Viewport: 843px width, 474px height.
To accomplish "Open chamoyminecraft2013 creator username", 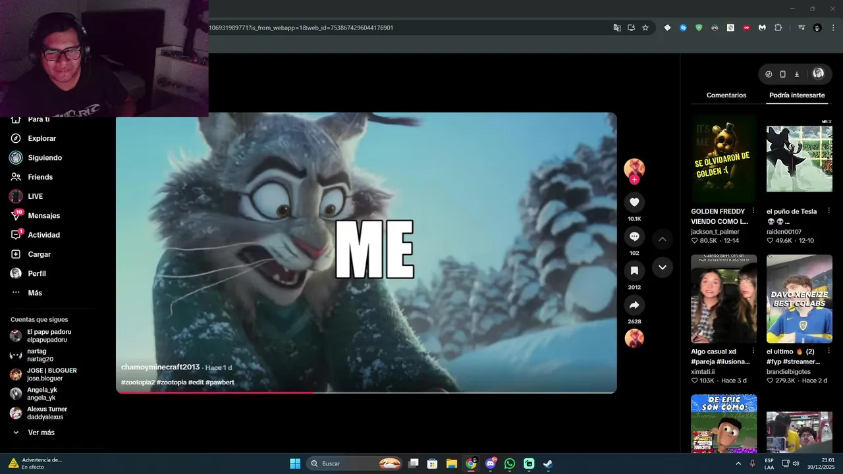I will point(160,367).
